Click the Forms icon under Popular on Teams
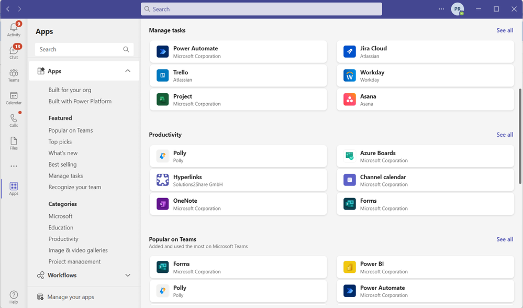The image size is (523, 308). pyautogui.click(x=162, y=267)
